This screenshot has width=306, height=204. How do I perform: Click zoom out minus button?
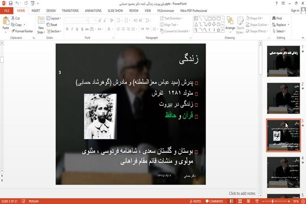(x=263, y=201)
